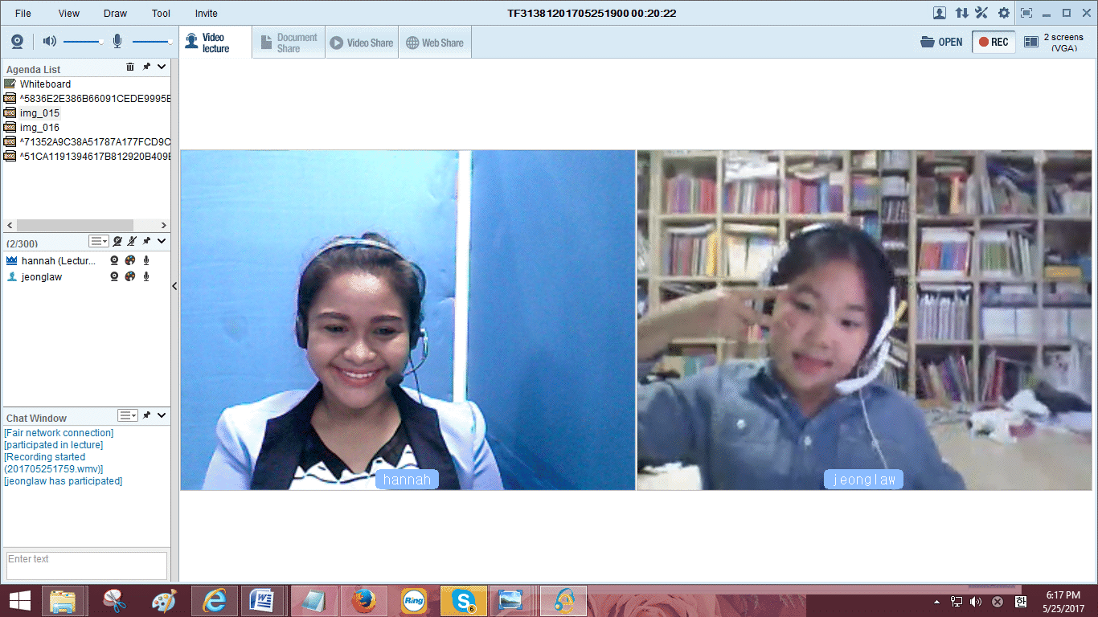Viewport: 1098px width, 617px height.
Task: Toggle hannah's microphone in the participant list
Action: (146, 260)
